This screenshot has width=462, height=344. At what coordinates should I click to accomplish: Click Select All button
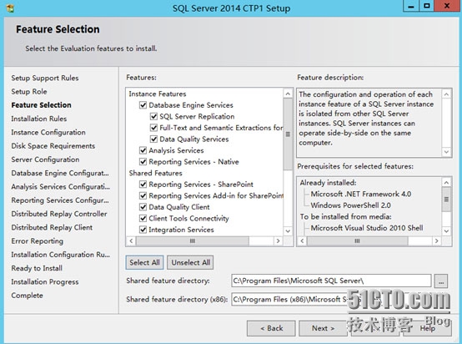point(144,262)
